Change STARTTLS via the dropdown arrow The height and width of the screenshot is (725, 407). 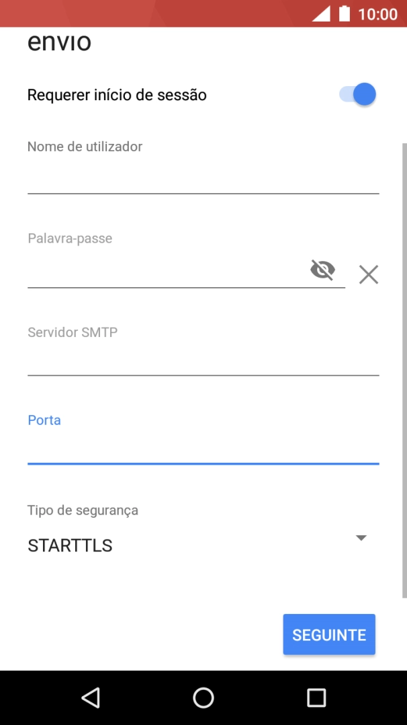point(361,537)
